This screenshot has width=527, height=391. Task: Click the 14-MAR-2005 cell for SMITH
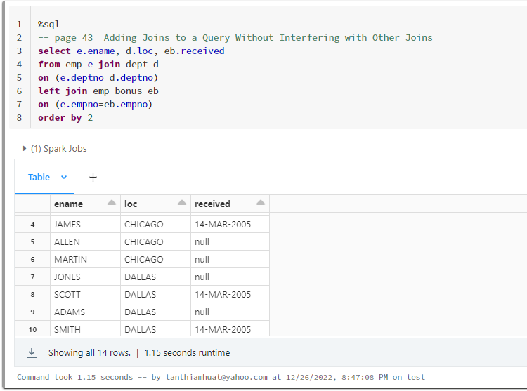223,329
